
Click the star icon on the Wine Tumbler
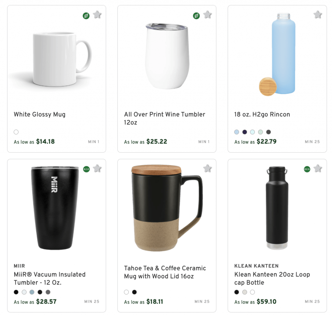(x=207, y=15)
